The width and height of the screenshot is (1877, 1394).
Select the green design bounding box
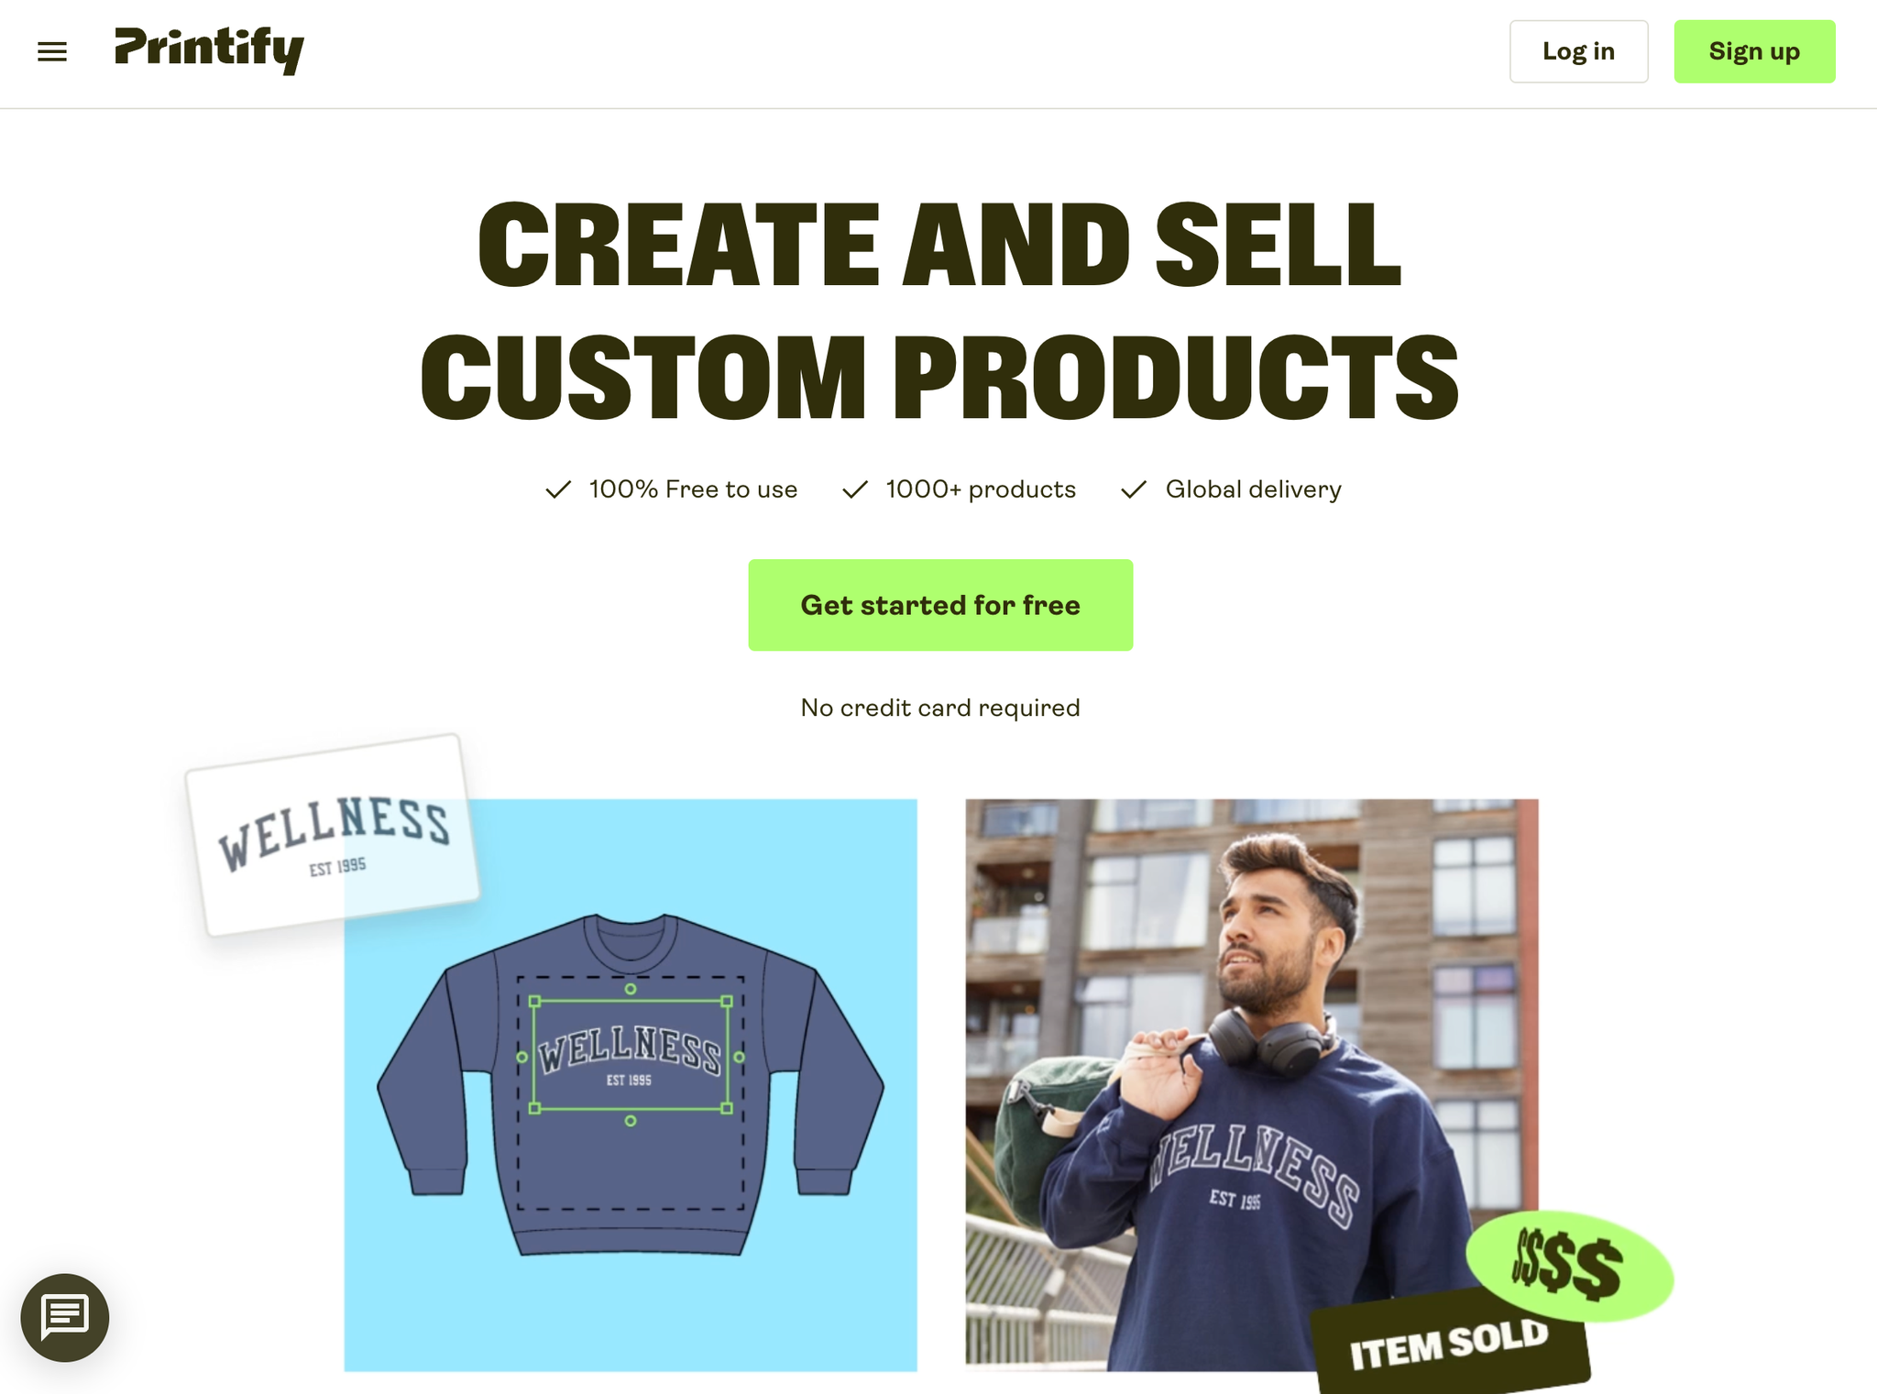(x=631, y=1056)
